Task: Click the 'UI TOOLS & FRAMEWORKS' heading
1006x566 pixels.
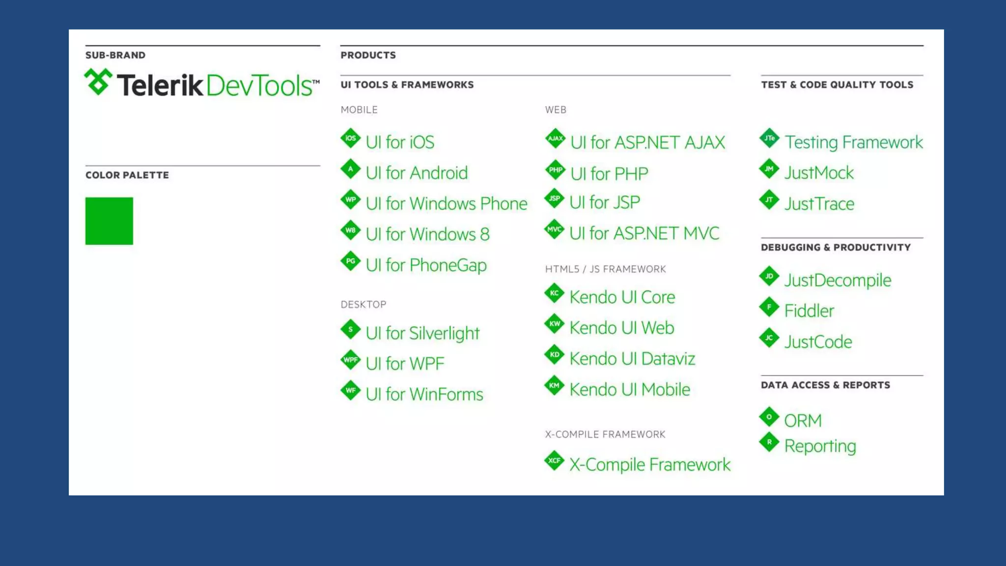Action: [x=407, y=85]
